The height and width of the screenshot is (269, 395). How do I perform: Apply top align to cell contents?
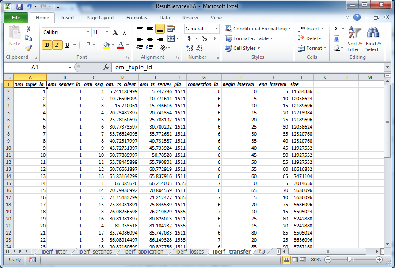[140, 29]
